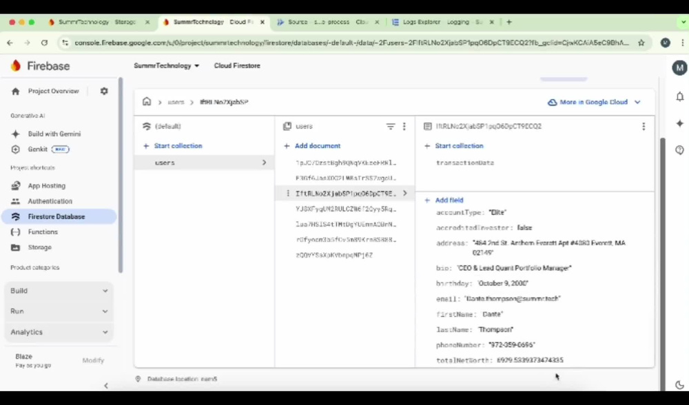Select document starting with luo7HSIS

(345, 225)
